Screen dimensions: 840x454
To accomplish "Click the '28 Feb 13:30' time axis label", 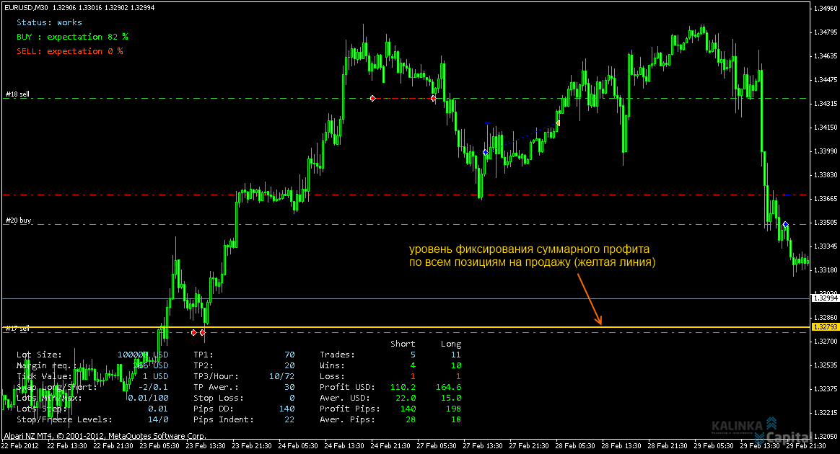I will [x=622, y=446].
